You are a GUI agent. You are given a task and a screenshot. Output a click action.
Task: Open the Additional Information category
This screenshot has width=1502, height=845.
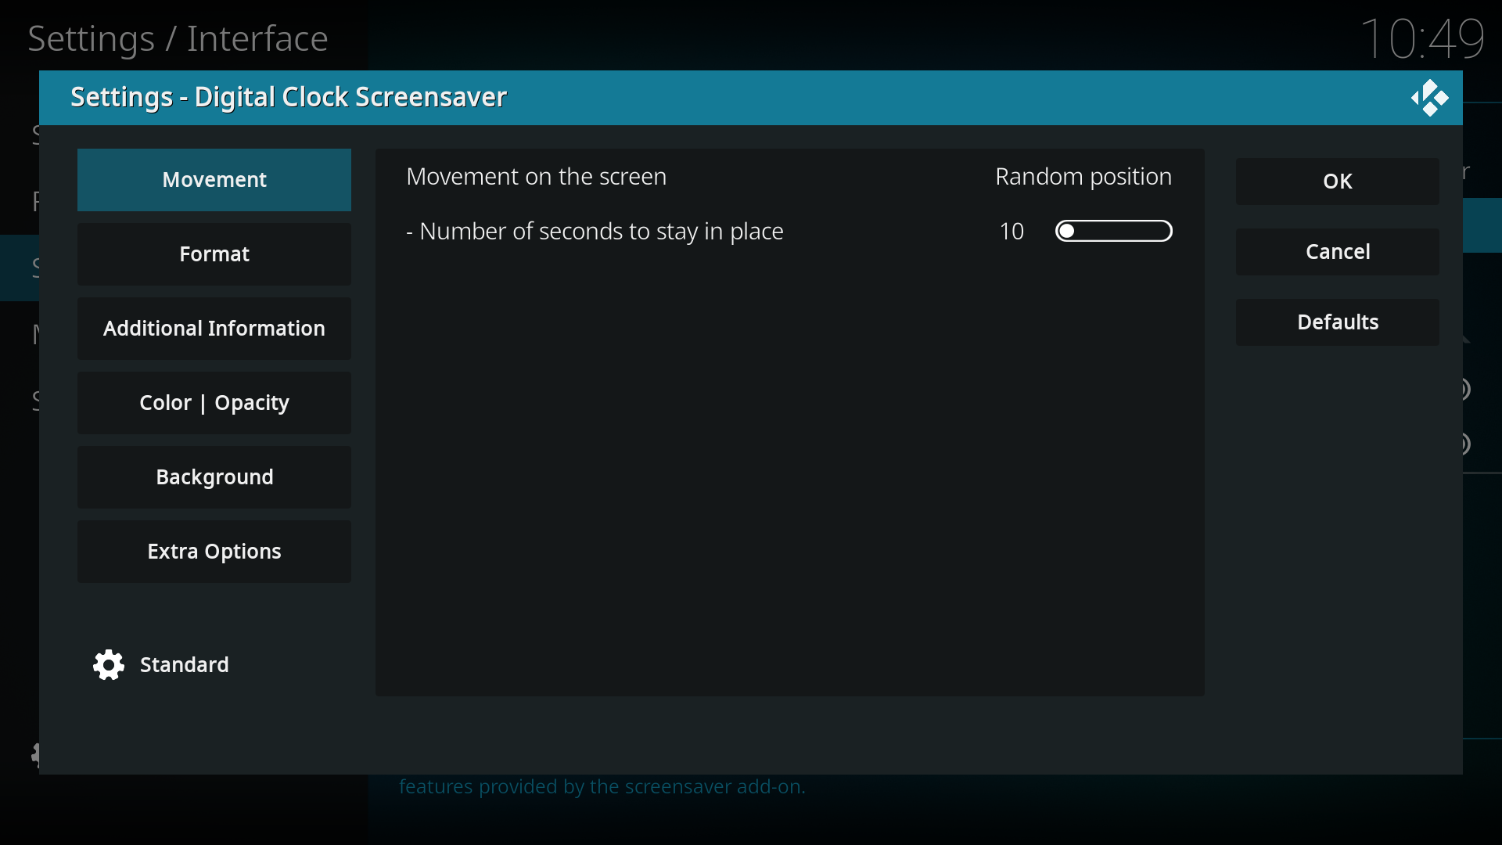[214, 329]
